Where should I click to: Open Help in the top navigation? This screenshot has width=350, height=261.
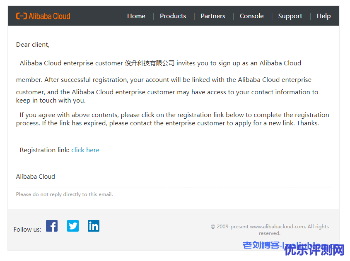point(323,16)
